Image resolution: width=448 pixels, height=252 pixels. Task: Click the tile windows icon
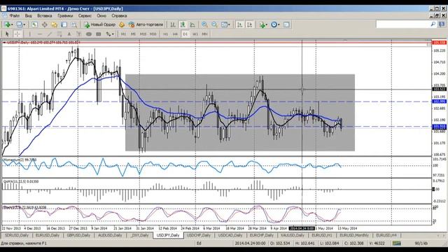pyautogui.click(x=224, y=25)
